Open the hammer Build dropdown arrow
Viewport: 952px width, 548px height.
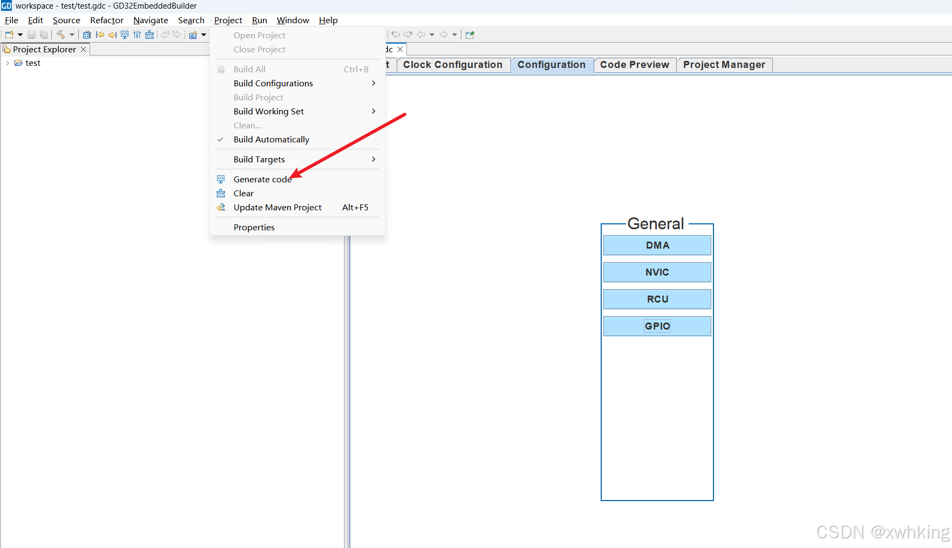pos(72,35)
